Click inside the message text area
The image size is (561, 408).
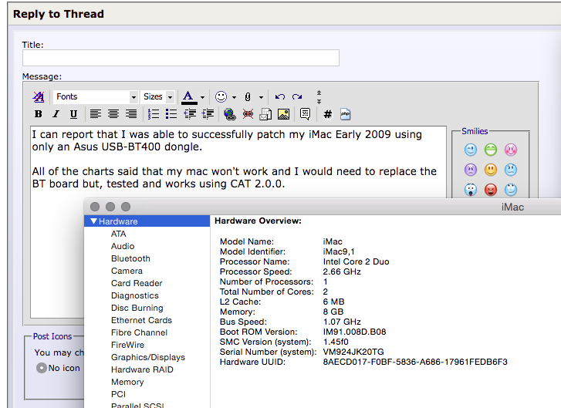click(238, 161)
